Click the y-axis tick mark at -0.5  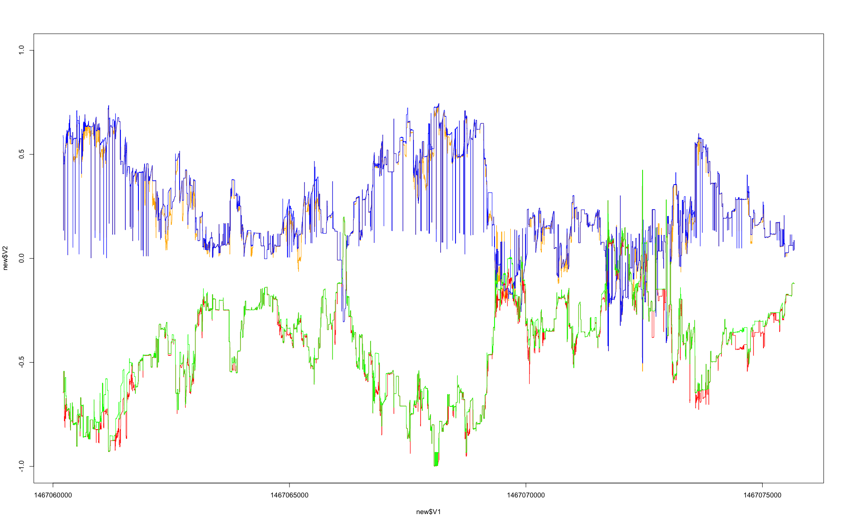tap(32, 362)
